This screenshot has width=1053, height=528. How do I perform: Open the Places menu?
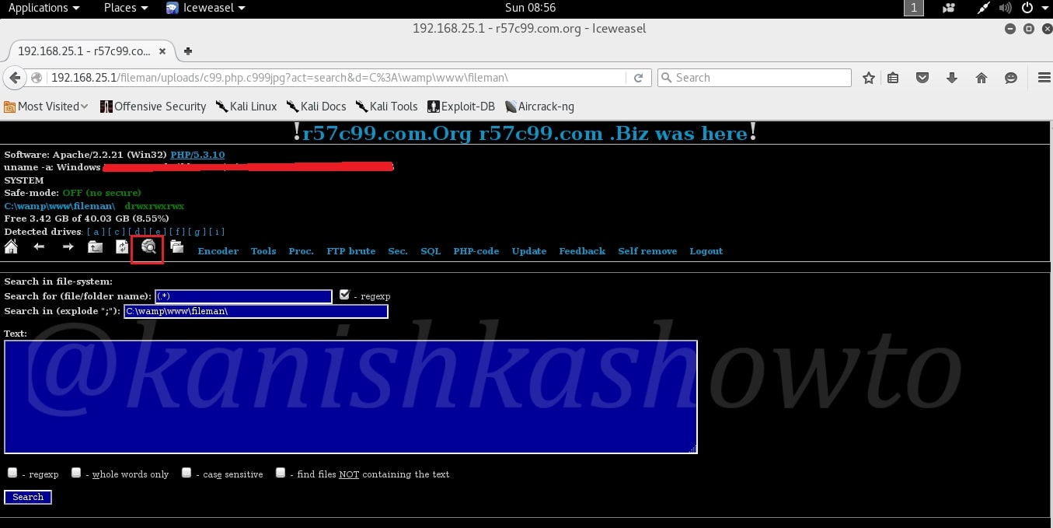[125, 8]
